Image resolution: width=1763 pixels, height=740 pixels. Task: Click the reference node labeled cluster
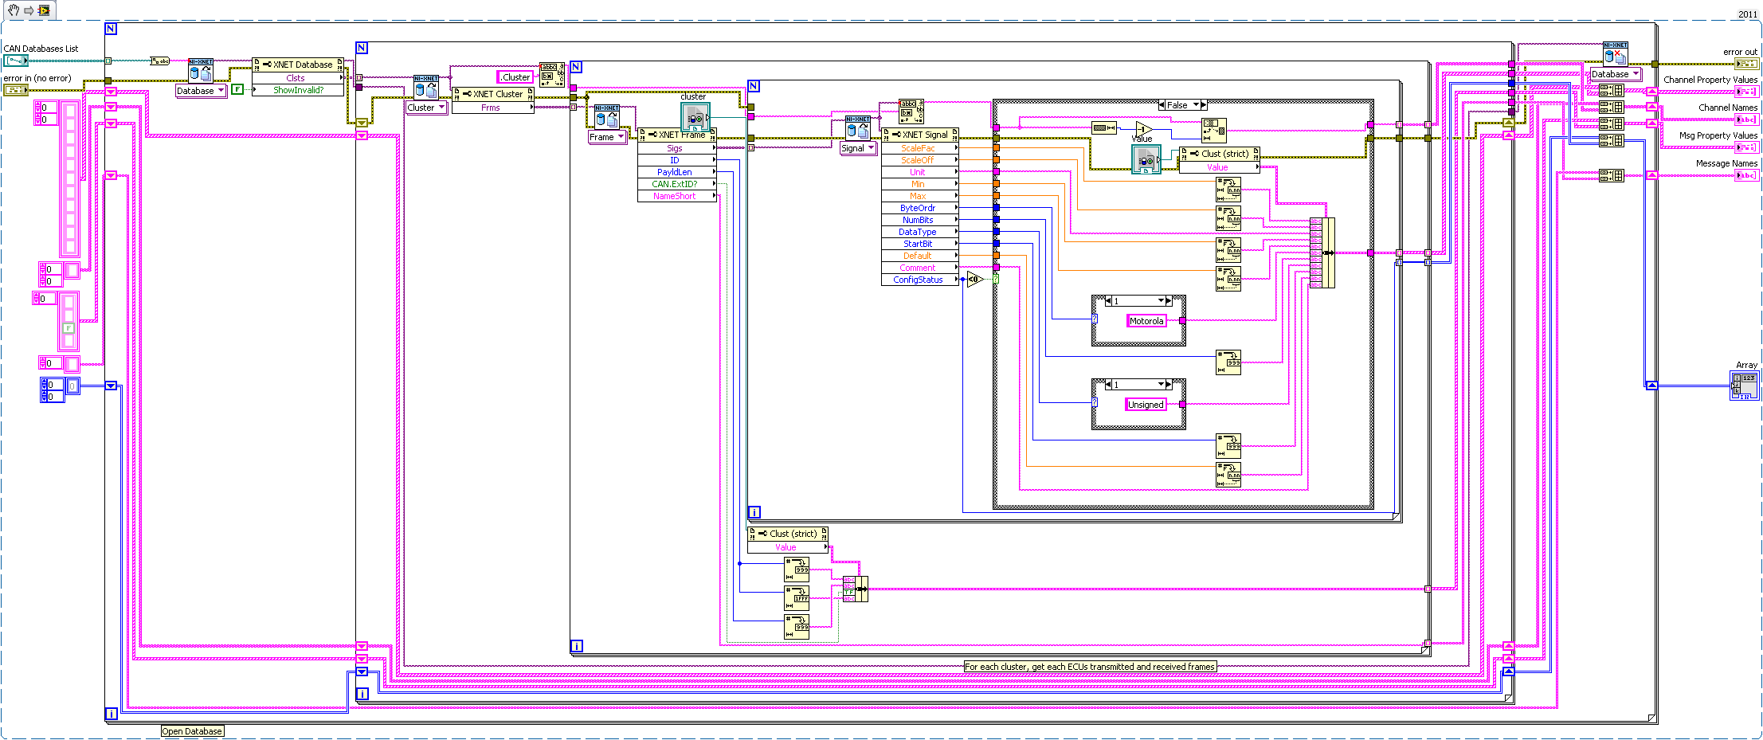pyautogui.click(x=695, y=117)
